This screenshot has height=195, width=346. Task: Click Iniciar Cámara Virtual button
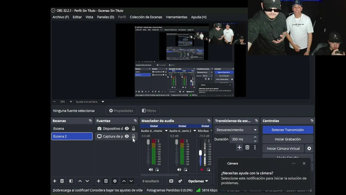283,148
